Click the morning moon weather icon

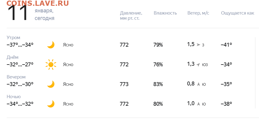click(x=51, y=45)
